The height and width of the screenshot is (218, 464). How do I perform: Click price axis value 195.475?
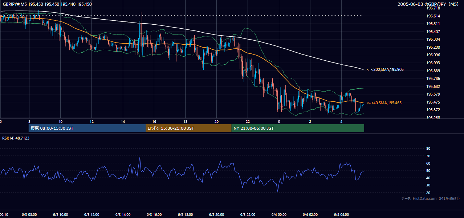pos(434,102)
